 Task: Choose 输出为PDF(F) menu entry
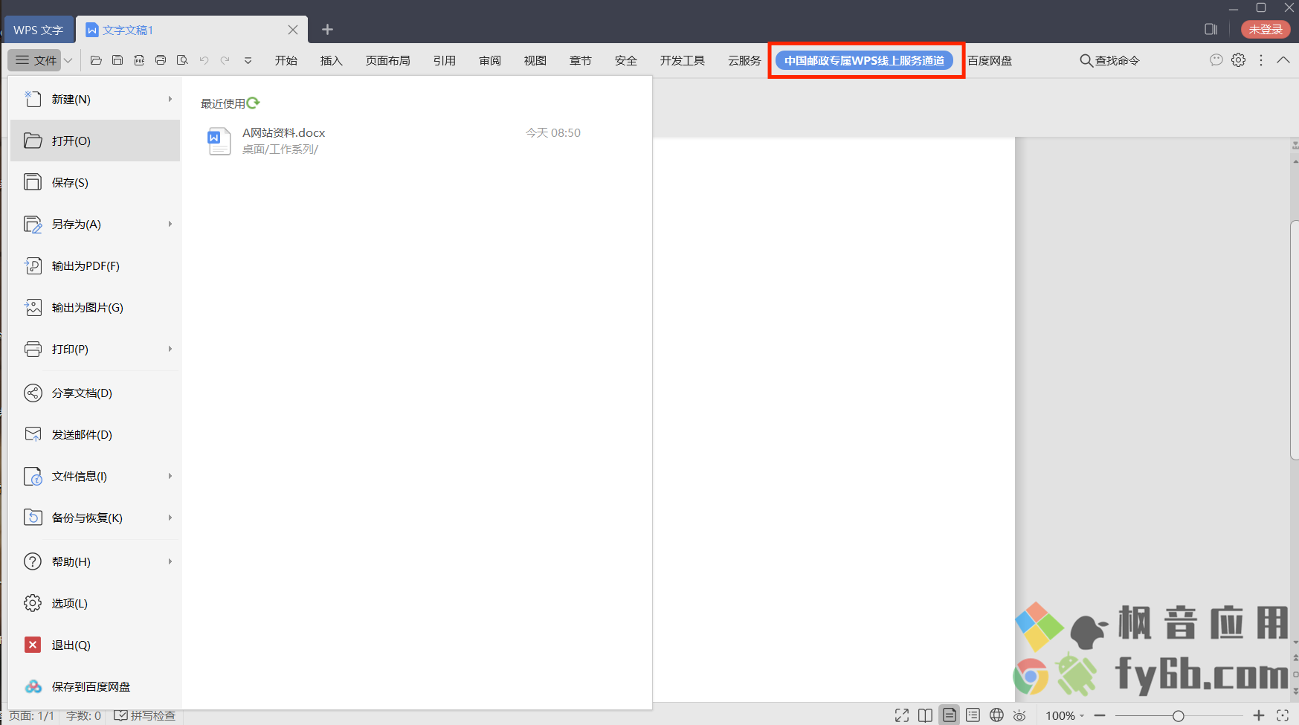pos(95,265)
